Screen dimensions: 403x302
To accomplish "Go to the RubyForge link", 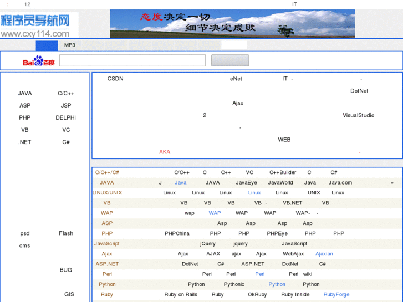I will point(336,294).
